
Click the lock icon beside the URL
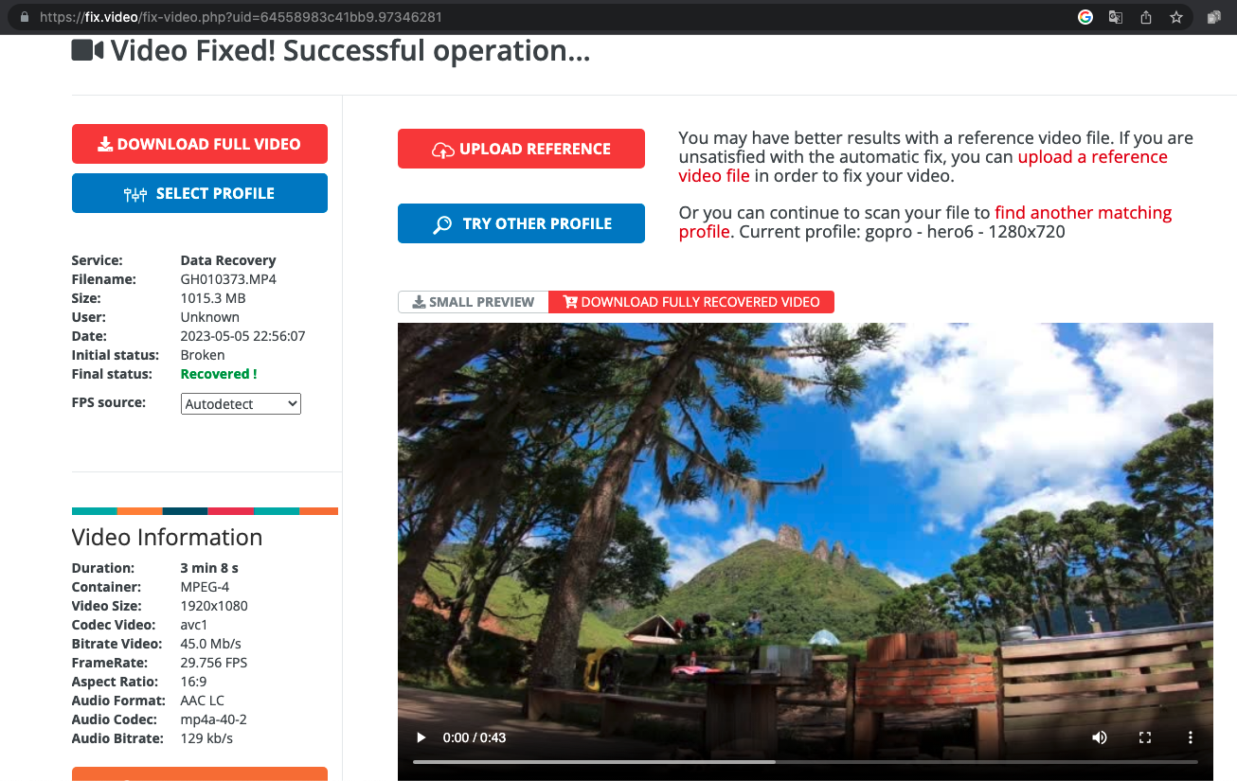[x=24, y=17]
